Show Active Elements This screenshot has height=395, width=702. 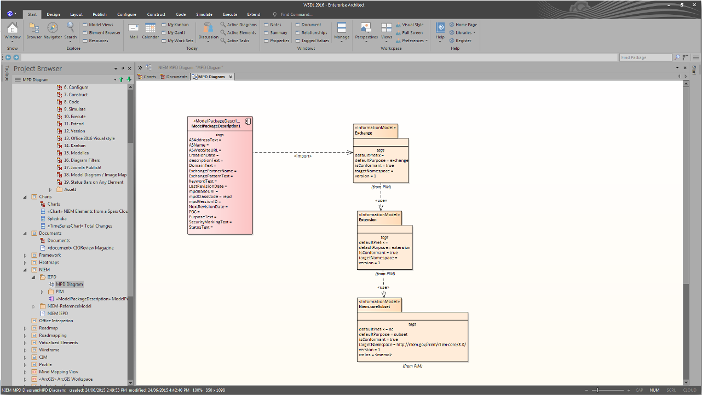(x=238, y=32)
